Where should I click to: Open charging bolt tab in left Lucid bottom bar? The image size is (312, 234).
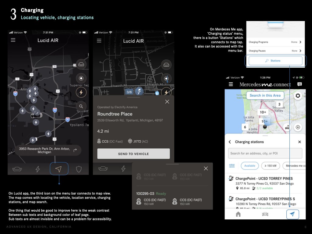pos(37,169)
